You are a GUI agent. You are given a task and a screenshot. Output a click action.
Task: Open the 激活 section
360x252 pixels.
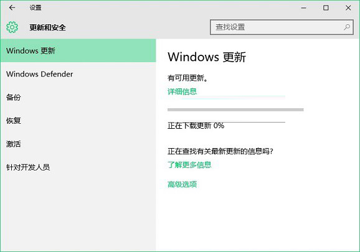coord(78,144)
